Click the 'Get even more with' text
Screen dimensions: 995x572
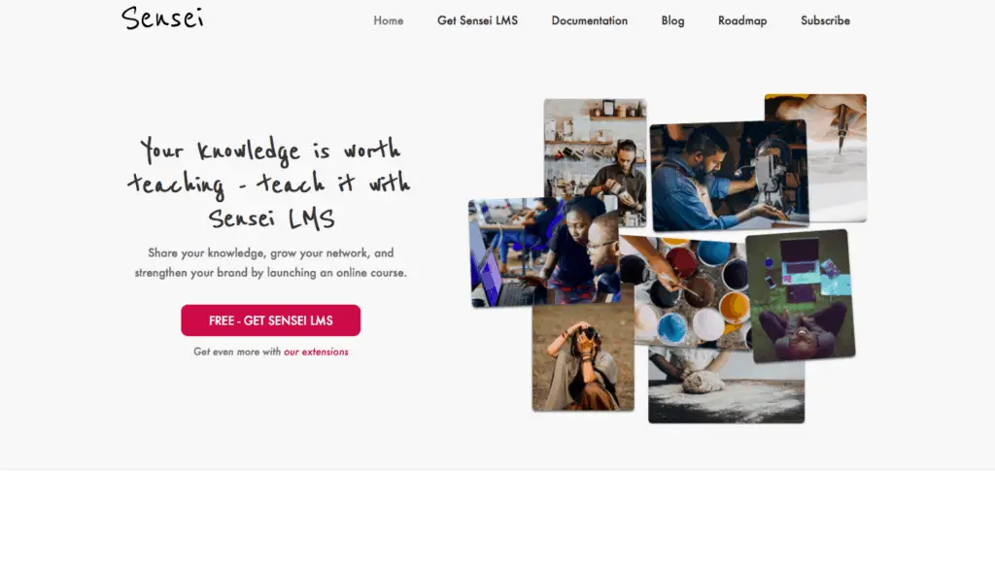pyautogui.click(x=237, y=352)
